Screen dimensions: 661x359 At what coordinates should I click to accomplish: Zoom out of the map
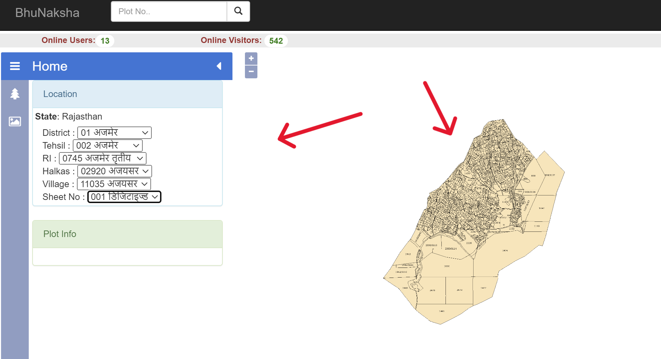(x=251, y=72)
